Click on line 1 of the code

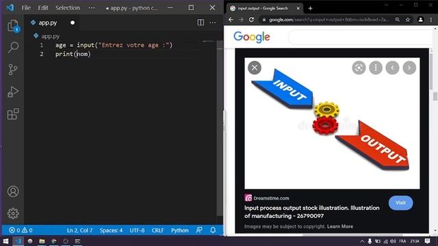click(x=114, y=45)
